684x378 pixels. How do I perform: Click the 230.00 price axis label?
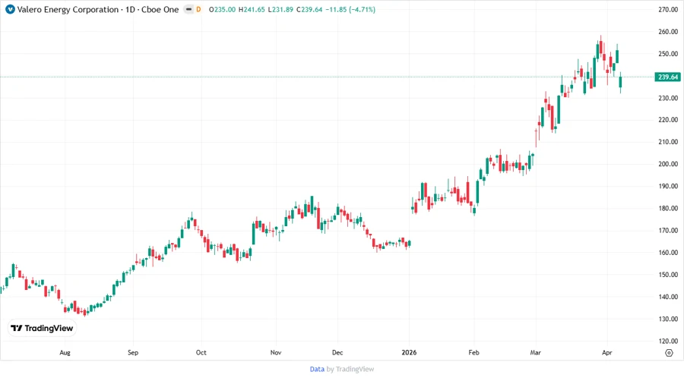point(668,98)
